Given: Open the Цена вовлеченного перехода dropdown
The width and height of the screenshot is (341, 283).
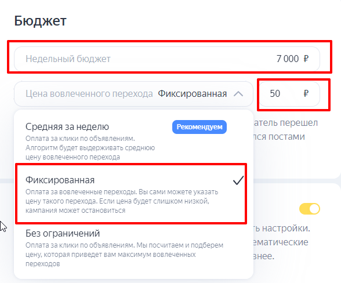Looking at the screenshot, I should pyautogui.click(x=133, y=94).
